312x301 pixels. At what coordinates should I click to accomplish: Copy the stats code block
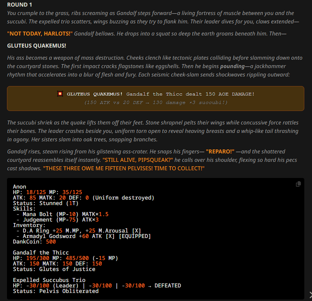tap(298, 184)
